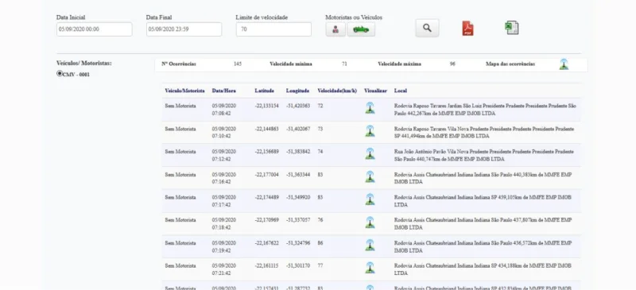636x290 pixels.
Task: Select latitude value -22,133154
Action: coord(266,106)
